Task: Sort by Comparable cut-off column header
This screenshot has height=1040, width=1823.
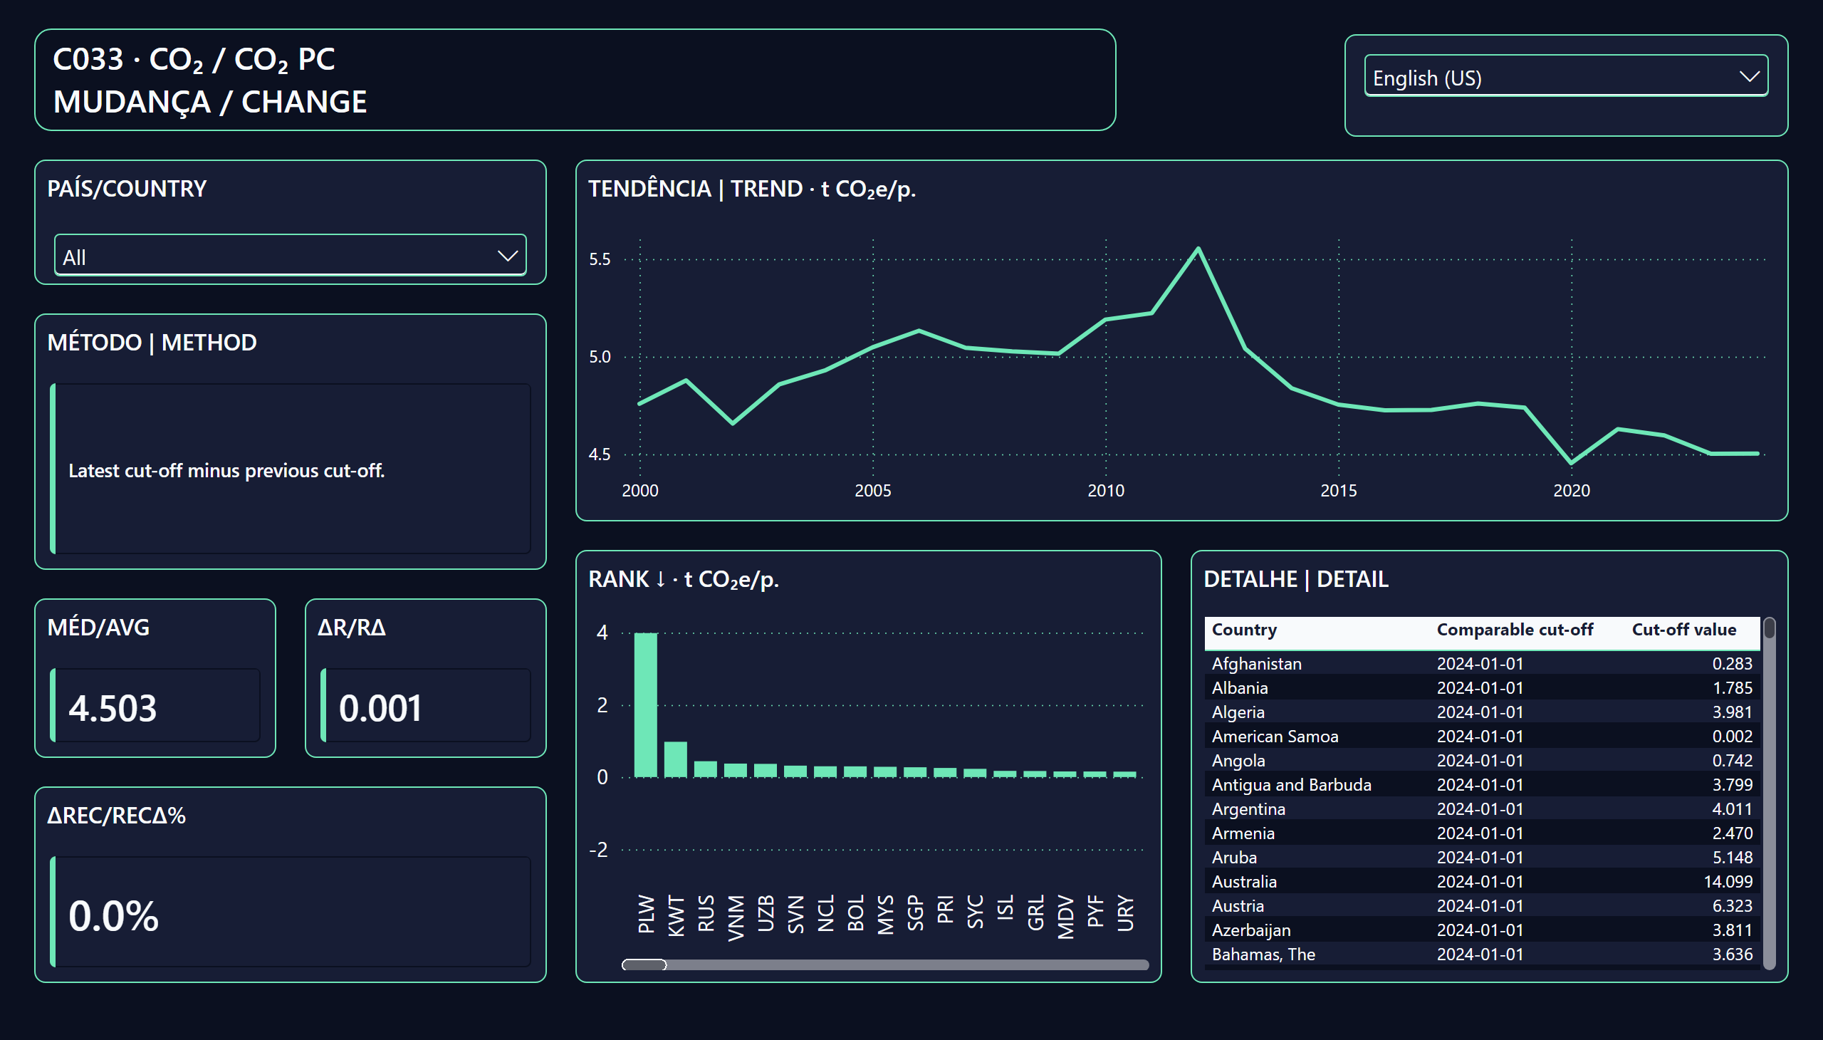Action: 1515,630
